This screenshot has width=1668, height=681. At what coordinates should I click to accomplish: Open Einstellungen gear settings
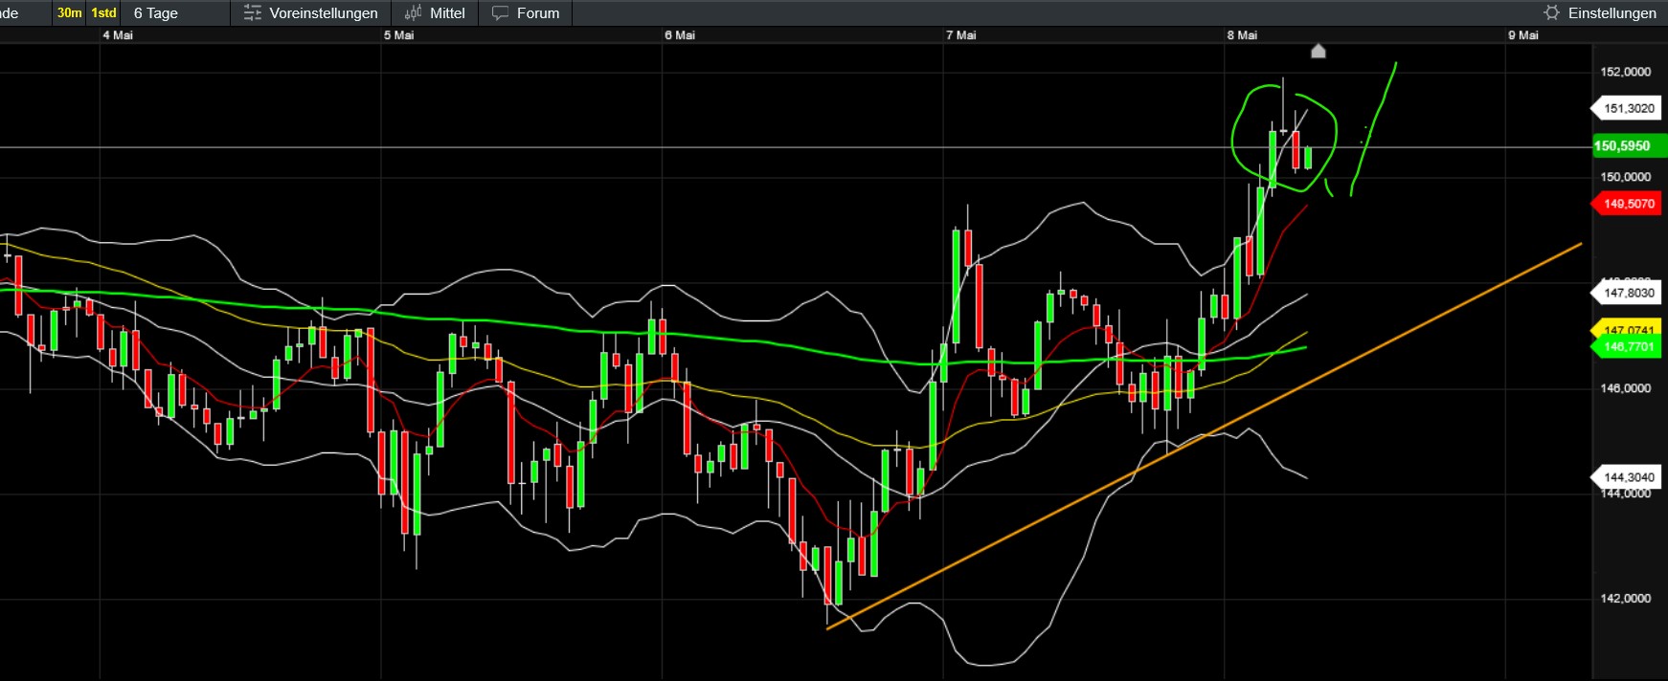click(x=1600, y=13)
